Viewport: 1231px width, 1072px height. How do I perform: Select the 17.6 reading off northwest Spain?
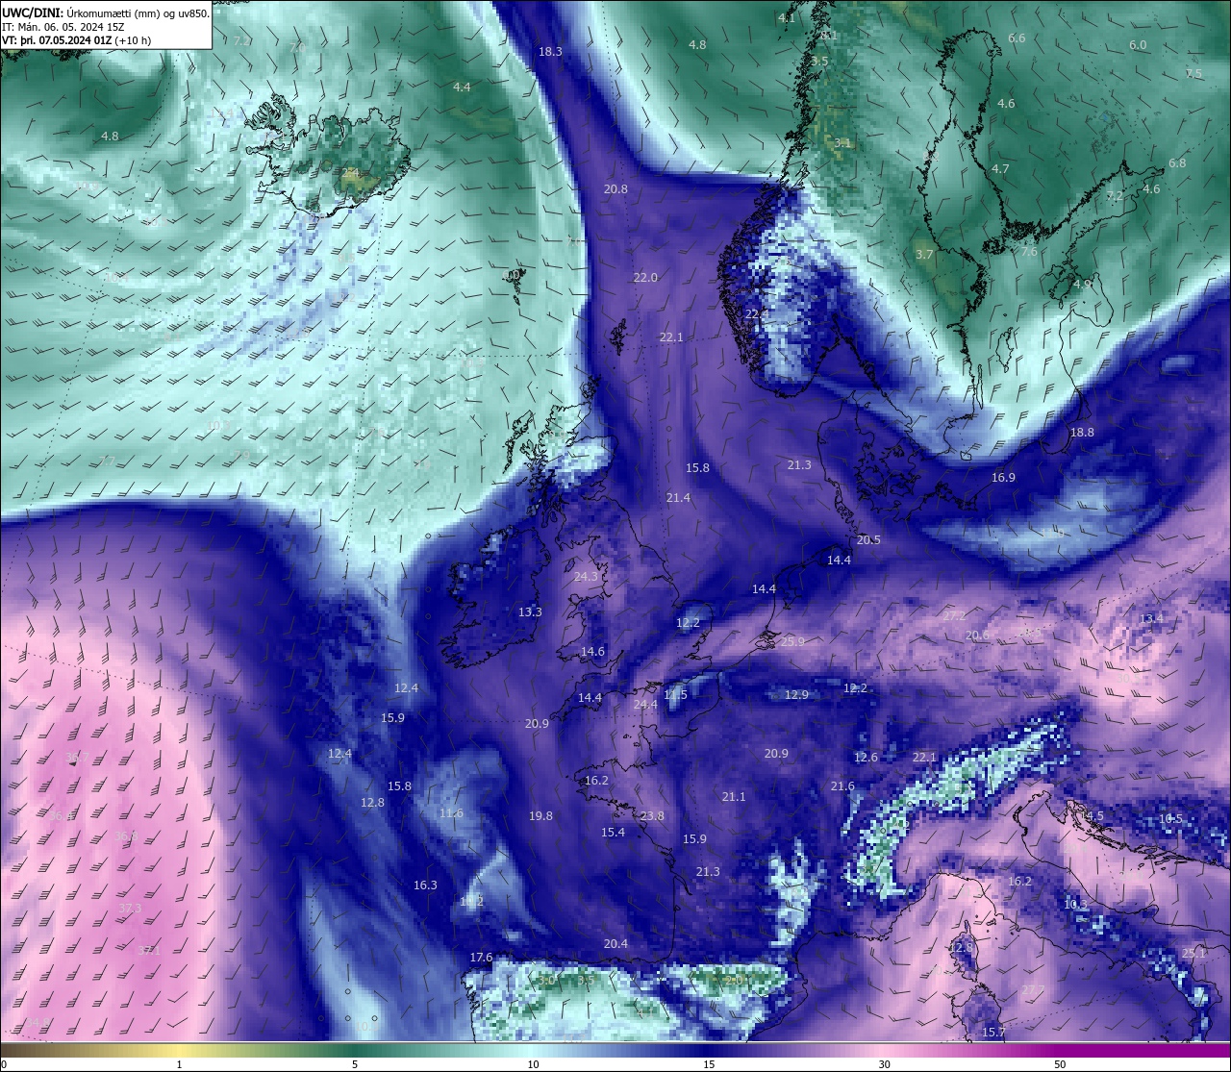pos(481,958)
